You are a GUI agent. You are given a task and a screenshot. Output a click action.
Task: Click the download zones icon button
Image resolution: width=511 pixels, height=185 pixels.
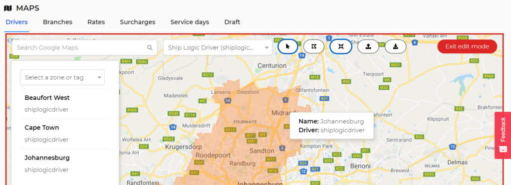coord(395,46)
